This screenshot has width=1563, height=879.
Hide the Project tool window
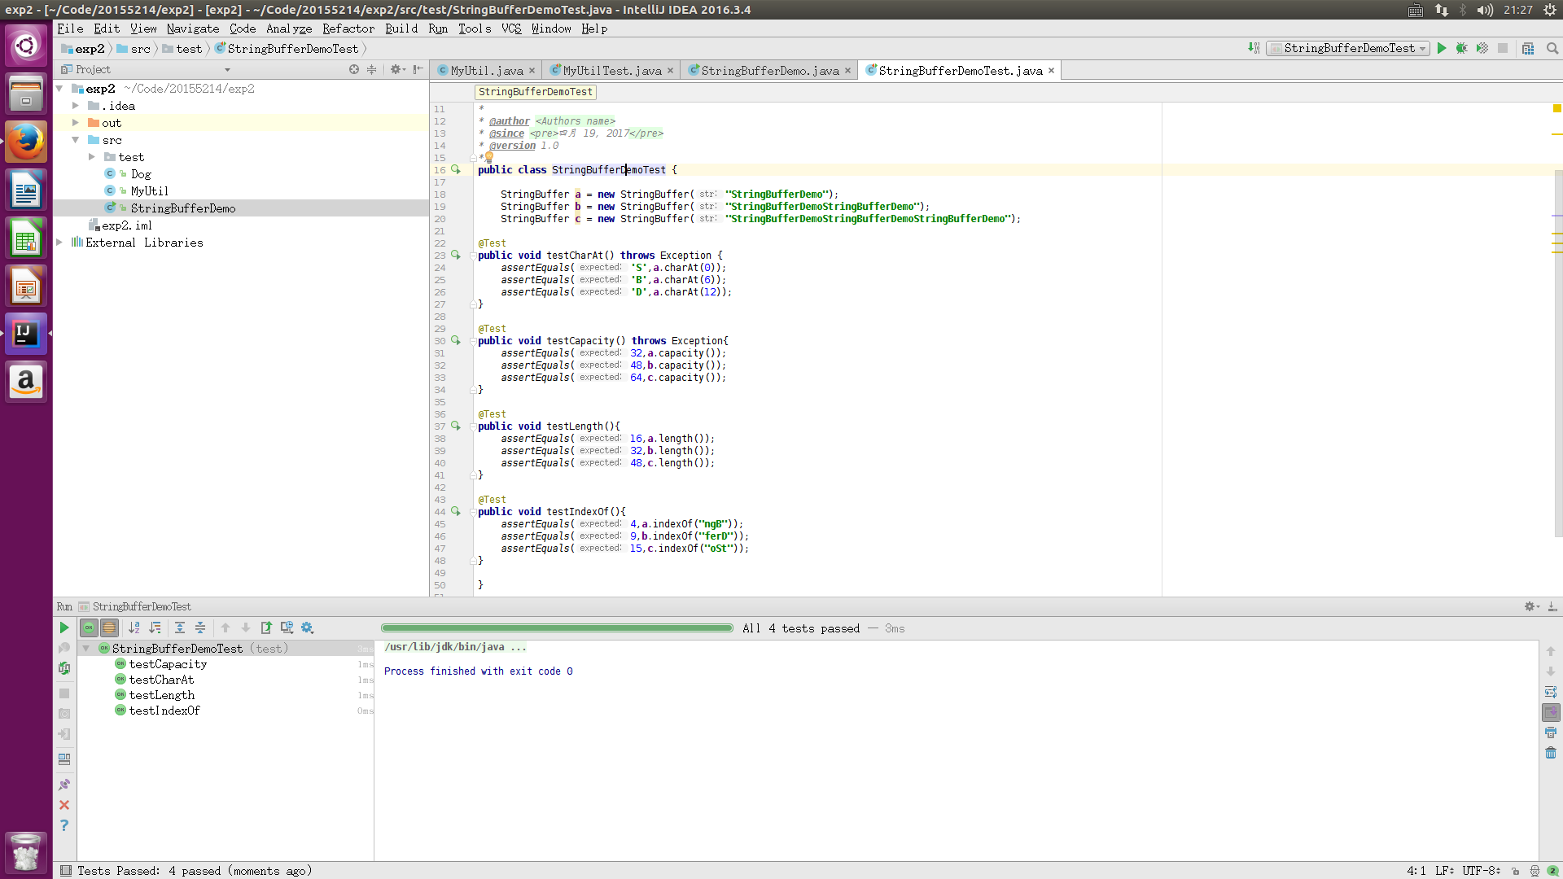(418, 69)
